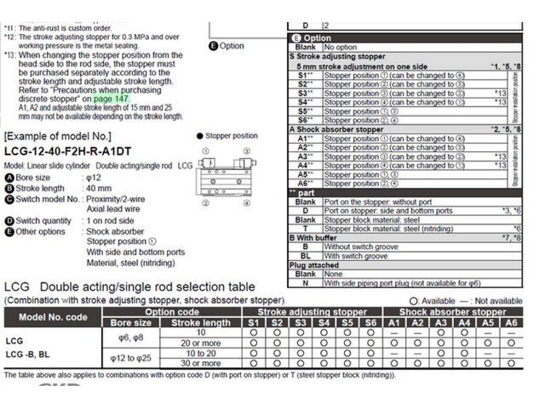The height and width of the screenshot is (408, 545).
Task: Click "Port on stopper: side and bottom ports"
Action: click(x=388, y=211)
